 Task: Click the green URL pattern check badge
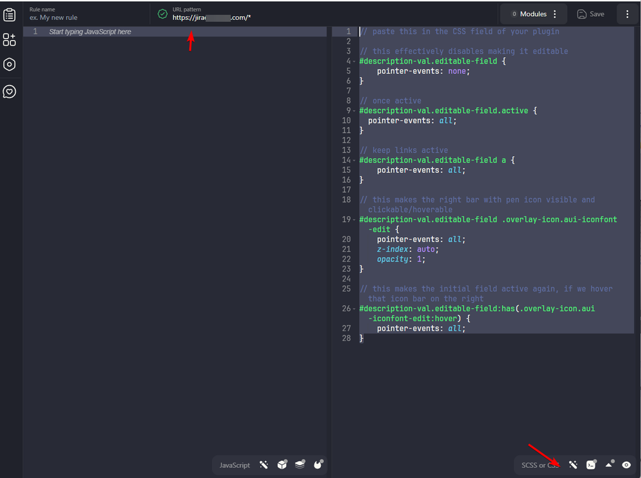pyautogui.click(x=162, y=14)
